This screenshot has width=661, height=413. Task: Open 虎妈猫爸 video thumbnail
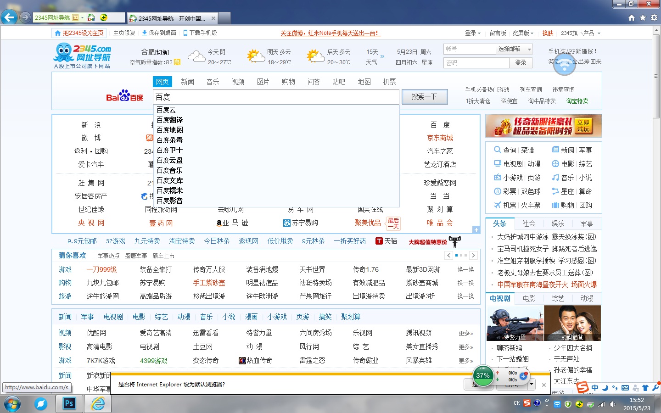tap(572, 323)
